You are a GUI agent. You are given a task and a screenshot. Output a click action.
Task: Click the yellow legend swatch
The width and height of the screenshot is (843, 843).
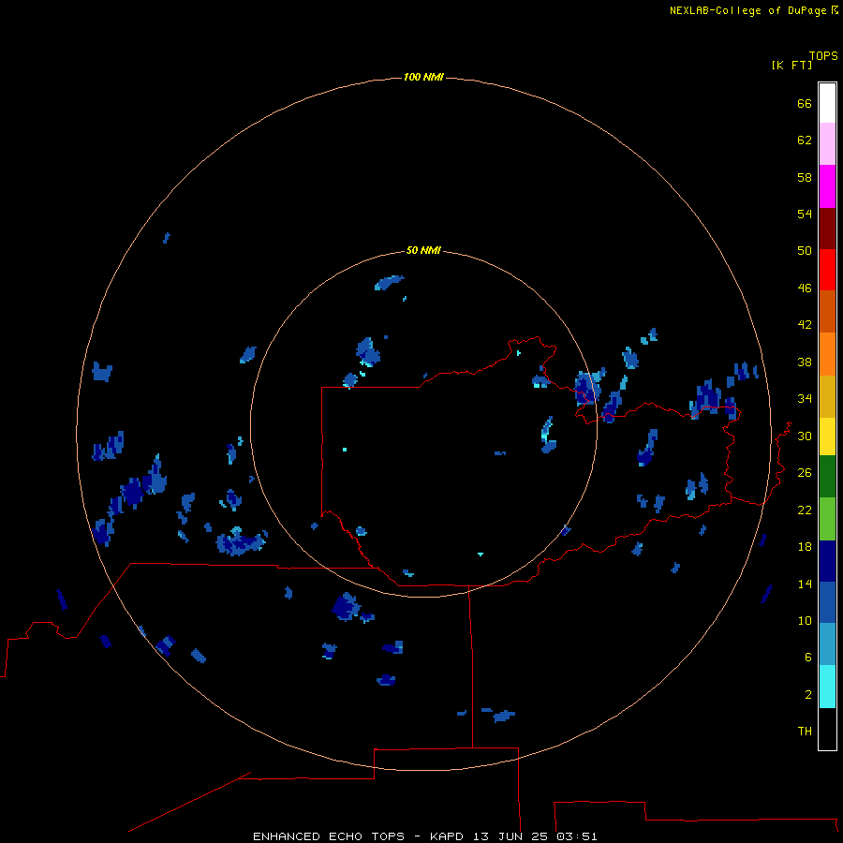click(x=827, y=436)
